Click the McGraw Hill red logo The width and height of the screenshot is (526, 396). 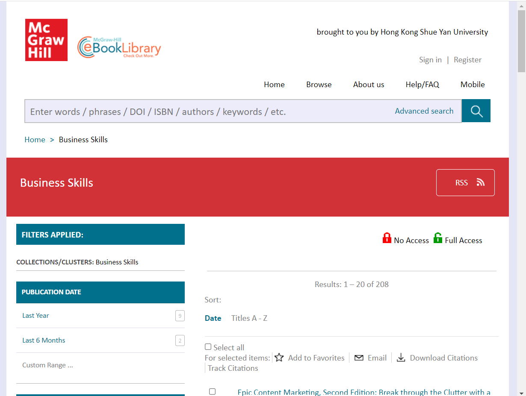46,40
